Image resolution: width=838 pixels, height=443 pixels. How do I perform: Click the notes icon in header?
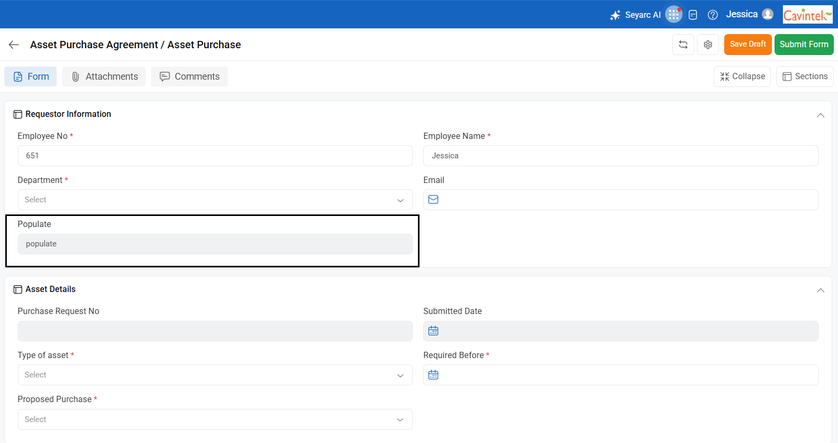[693, 15]
